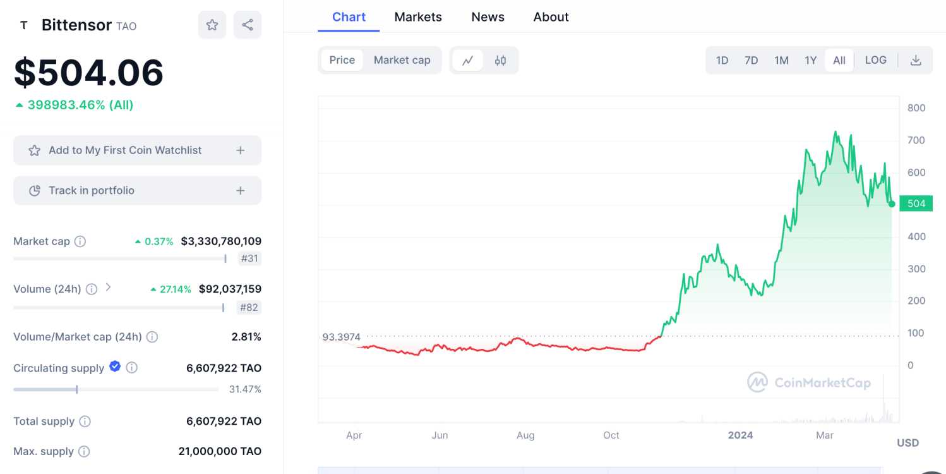Set chart range to 1M

pyautogui.click(x=781, y=60)
